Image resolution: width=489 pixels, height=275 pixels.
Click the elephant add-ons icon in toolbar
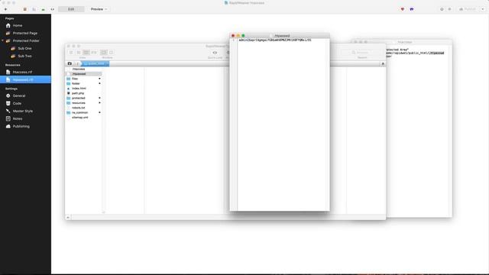pos(412,9)
